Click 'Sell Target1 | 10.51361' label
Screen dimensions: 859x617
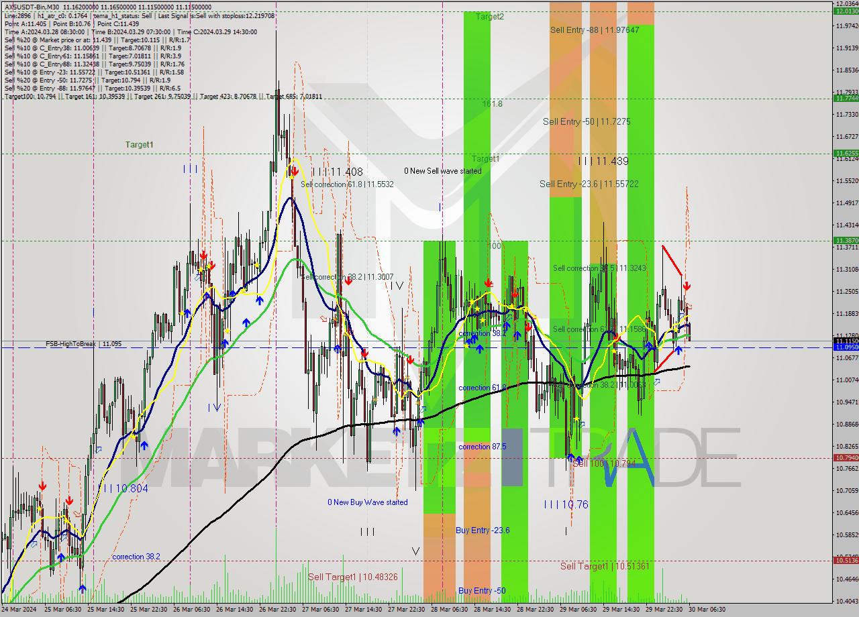(605, 566)
